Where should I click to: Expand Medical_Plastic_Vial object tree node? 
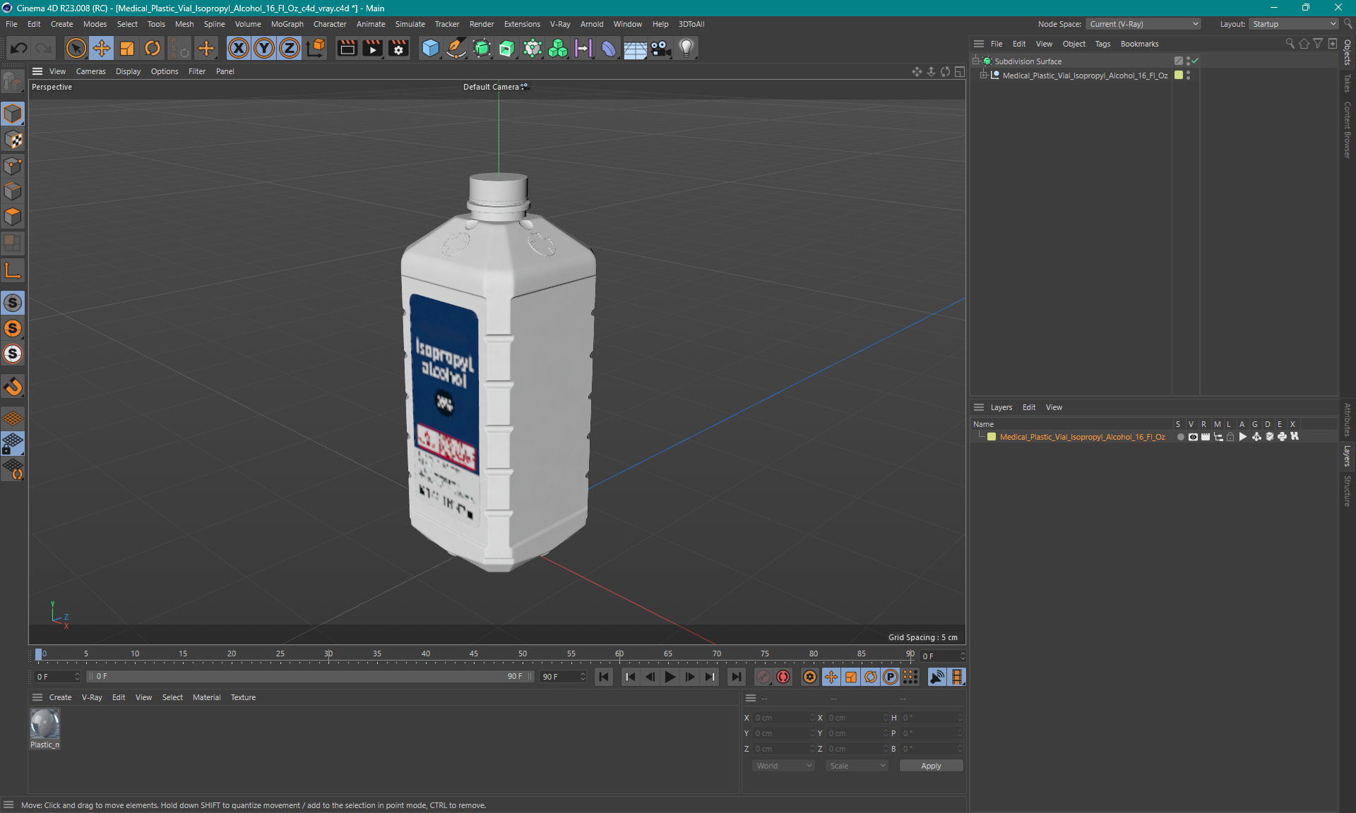[x=983, y=76]
